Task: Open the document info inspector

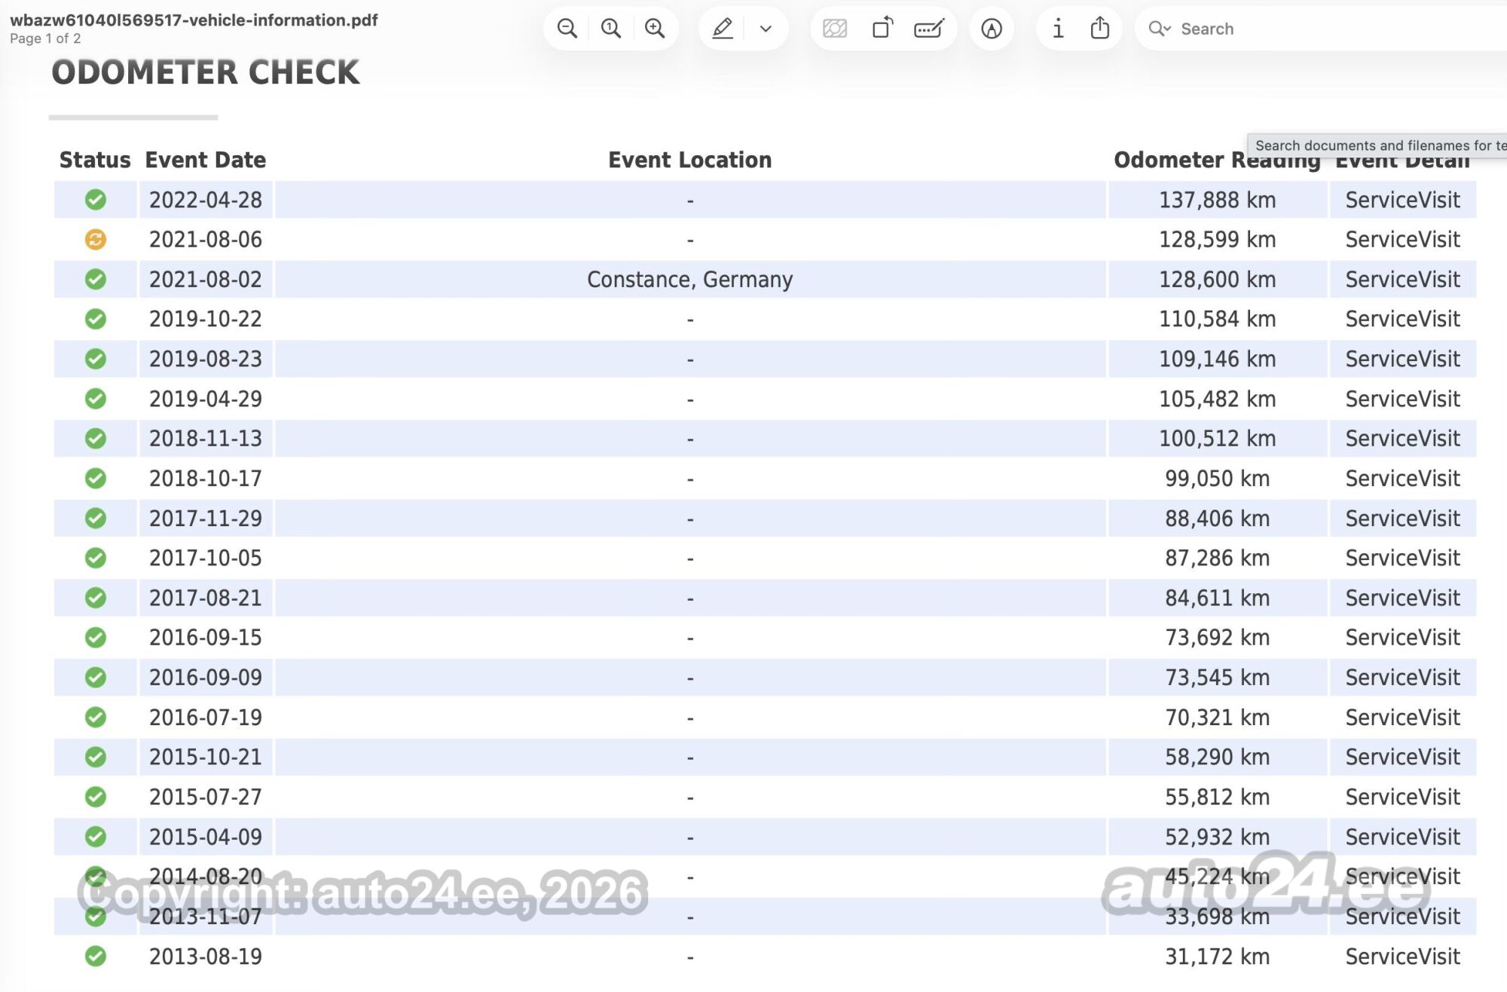Action: [x=1058, y=29]
